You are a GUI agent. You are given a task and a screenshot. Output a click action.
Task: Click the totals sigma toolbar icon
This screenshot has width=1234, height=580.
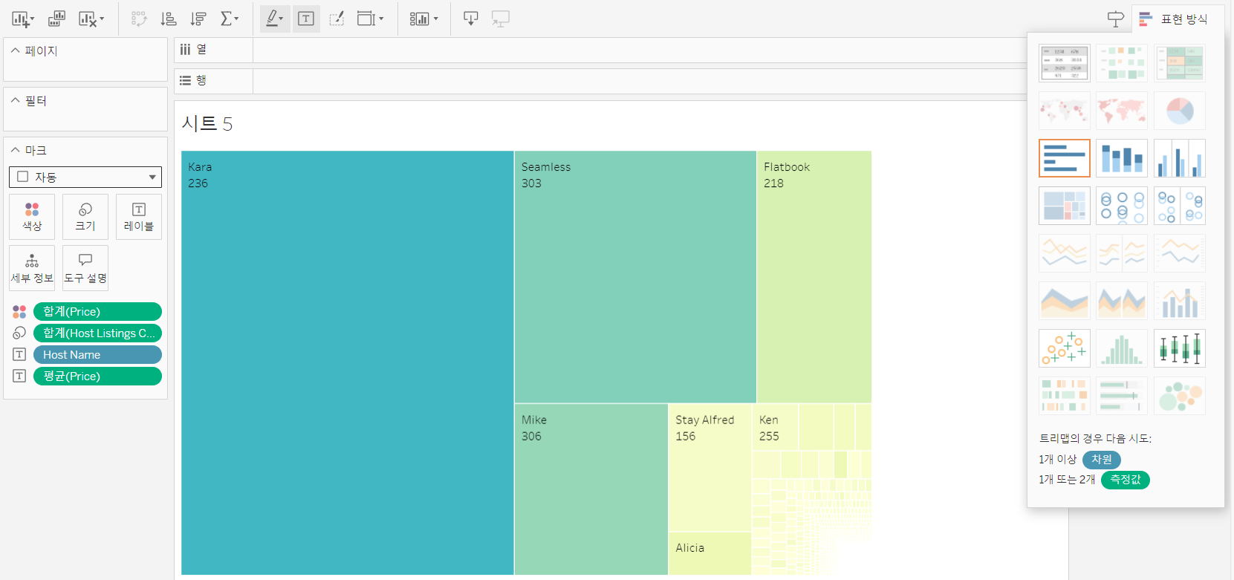[227, 19]
